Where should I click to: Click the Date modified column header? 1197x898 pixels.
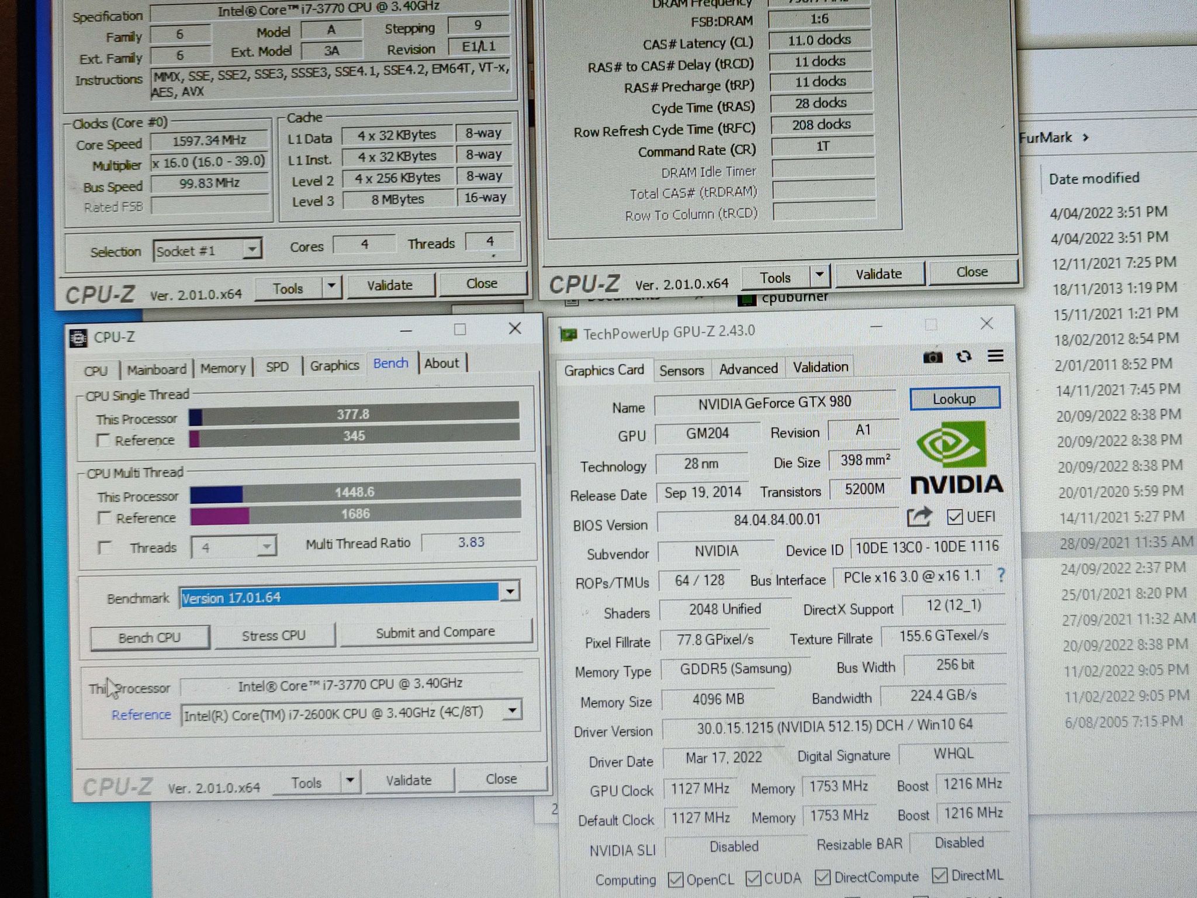click(1094, 178)
